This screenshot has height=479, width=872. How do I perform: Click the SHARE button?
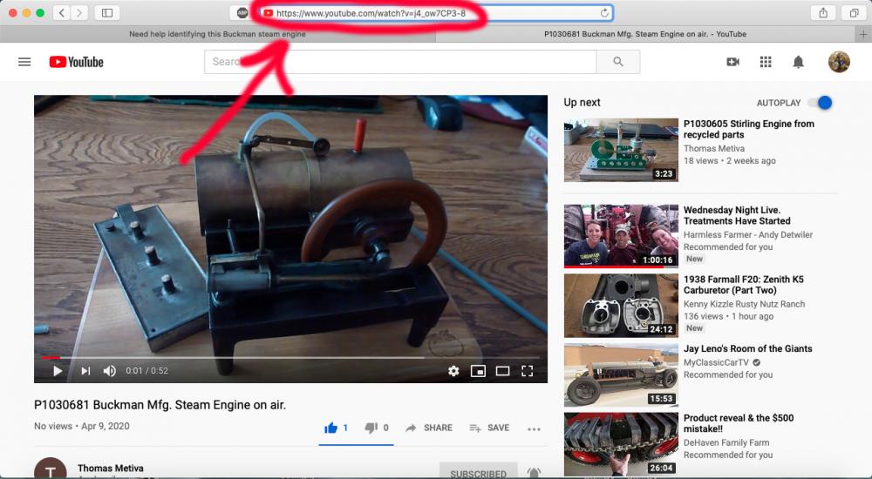click(429, 428)
